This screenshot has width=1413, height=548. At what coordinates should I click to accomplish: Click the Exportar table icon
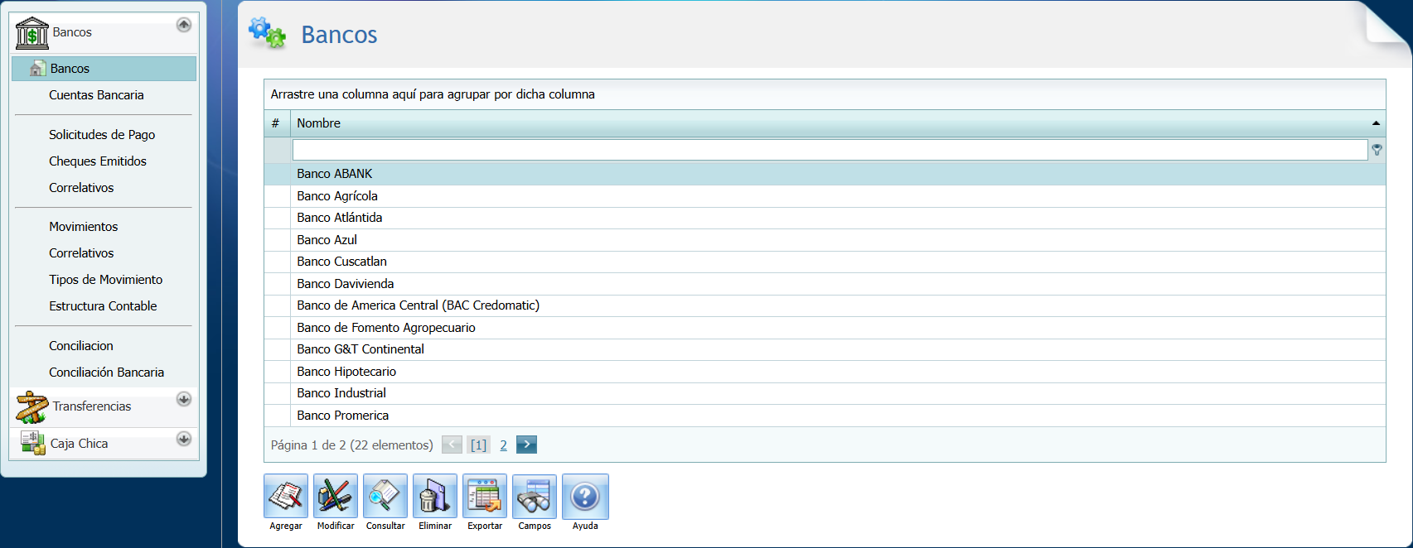pos(485,496)
